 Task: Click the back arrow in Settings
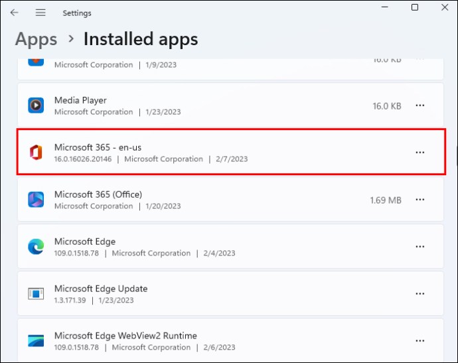click(14, 13)
